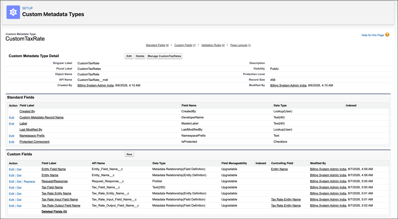Open Billing System Admin India in Modified By detail
Image resolution: width=398 pixels, height=219 pixels.
pos(288,85)
